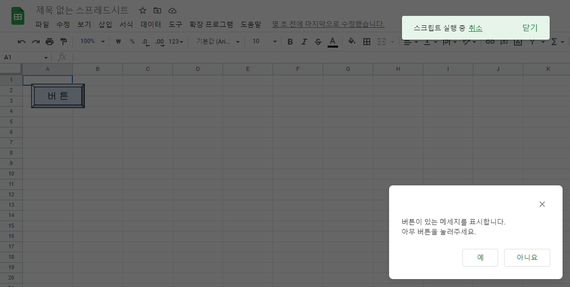The width and height of the screenshot is (570, 287).
Task: Click the Print icon
Action: (50, 42)
